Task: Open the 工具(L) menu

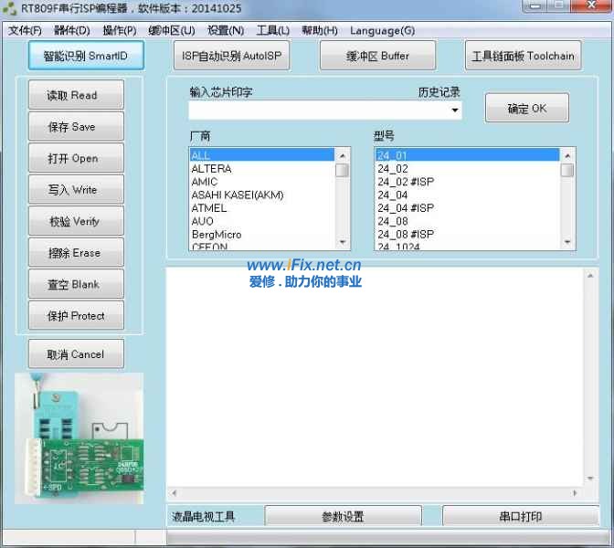Action: 272,30
